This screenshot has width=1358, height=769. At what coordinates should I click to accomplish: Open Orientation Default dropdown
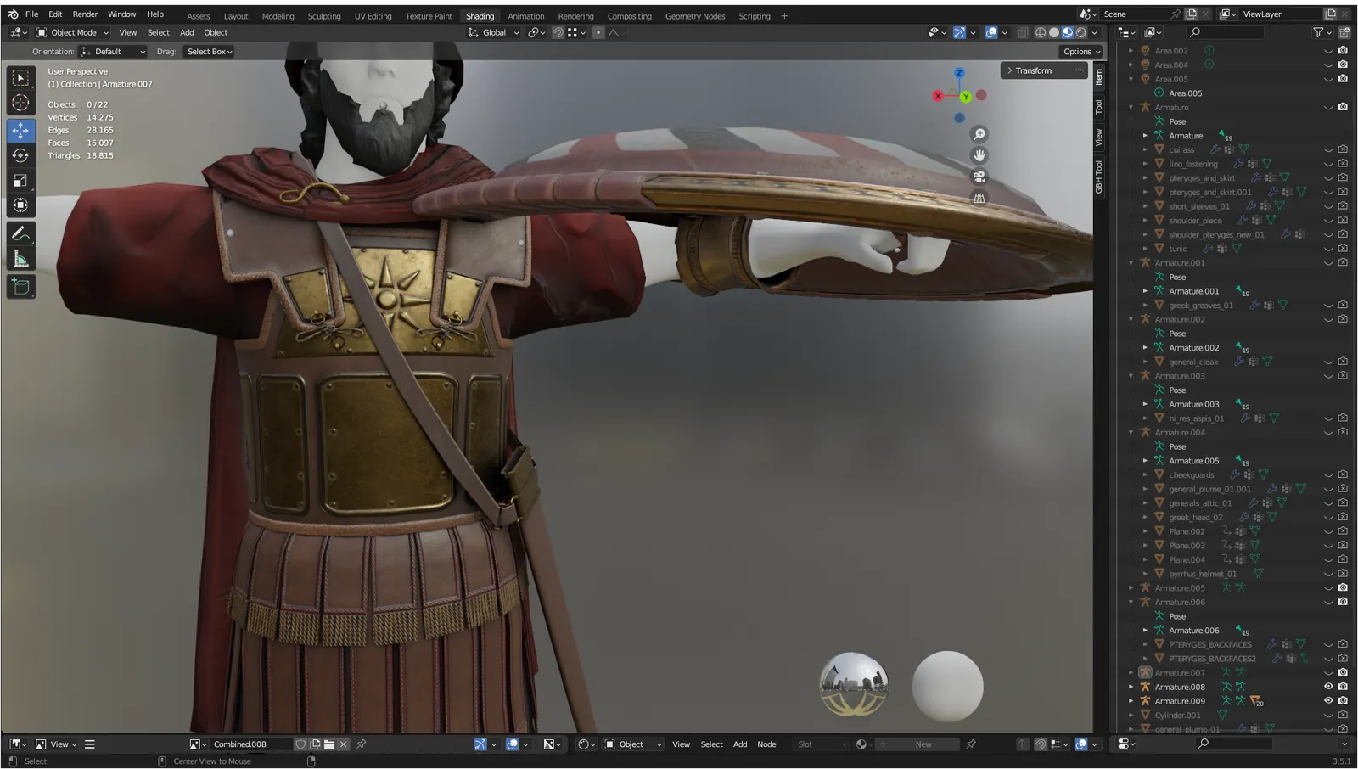click(113, 52)
